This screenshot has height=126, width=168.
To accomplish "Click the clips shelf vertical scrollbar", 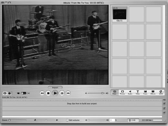I will click(164, 46).
